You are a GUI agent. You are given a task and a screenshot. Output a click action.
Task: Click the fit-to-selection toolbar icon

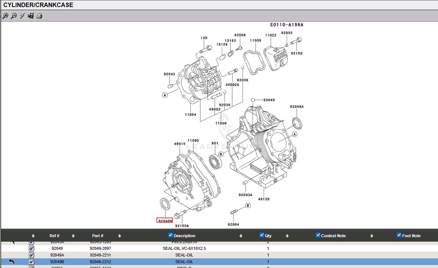[x=31, y=16]
